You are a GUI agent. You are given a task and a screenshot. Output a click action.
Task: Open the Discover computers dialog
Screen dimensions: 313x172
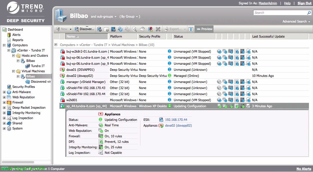click(84, 29)
